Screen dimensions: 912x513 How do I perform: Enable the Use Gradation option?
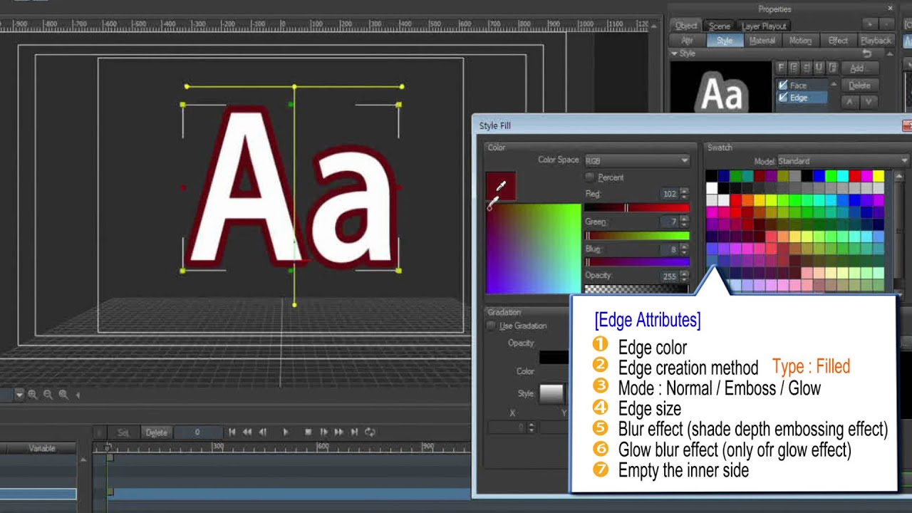click(491, 326)
